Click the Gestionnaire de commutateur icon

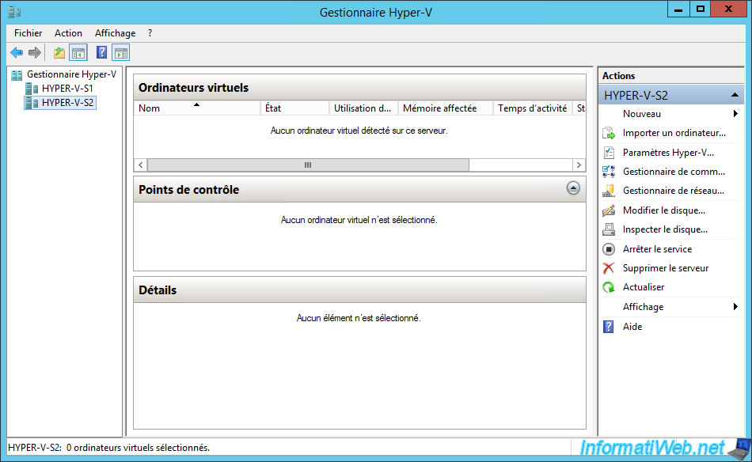(x=609, y=172)
